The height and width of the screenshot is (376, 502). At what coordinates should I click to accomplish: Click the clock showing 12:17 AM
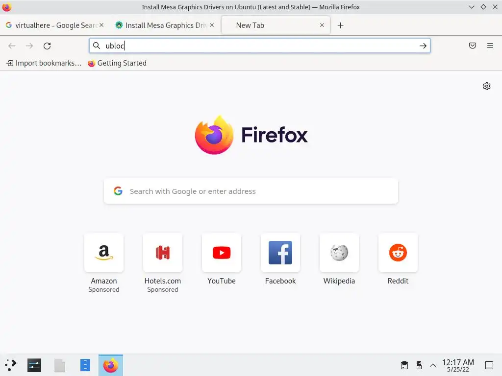[x=458, y=365]
